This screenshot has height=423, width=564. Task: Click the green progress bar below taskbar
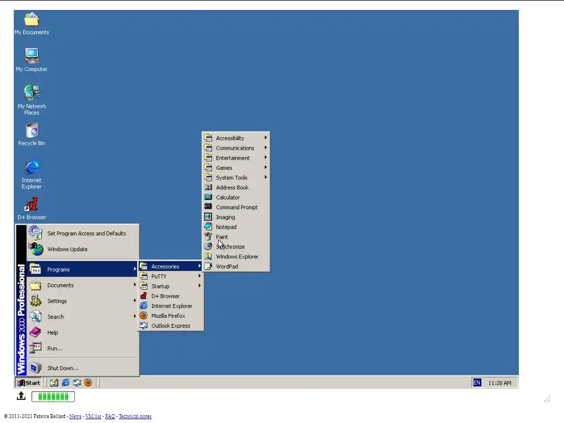pyautogui.click(x=53, y=397)
